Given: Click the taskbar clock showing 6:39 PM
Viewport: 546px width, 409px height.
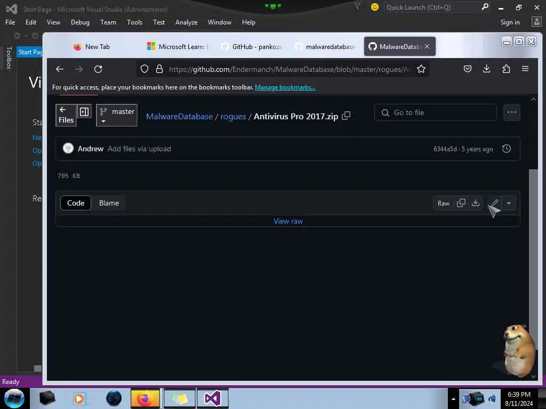Looking at the screenshot, I should click(x=519, y=395).
